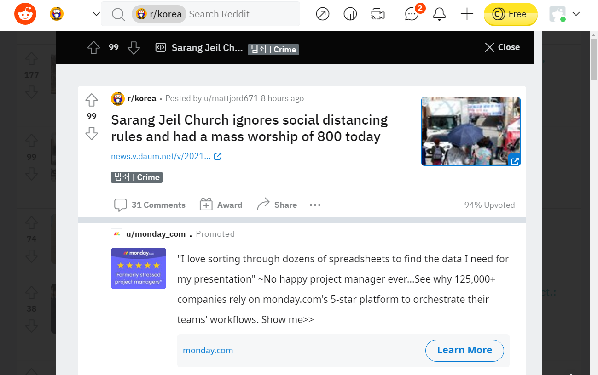Open the r/korea community icon in header
The height and width of the screenshot is (375, 598).
click(57, 14)
